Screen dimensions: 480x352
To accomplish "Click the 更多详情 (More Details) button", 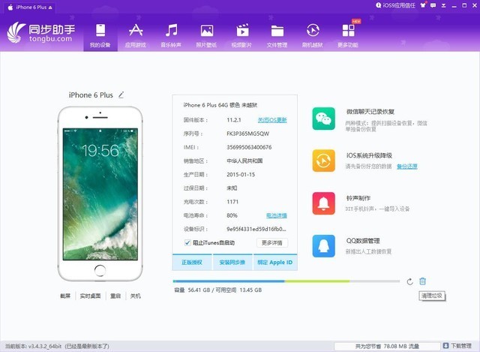I will 271,243.
